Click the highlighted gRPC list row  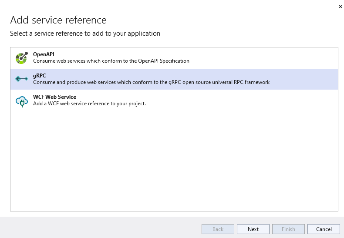(174, 79)
